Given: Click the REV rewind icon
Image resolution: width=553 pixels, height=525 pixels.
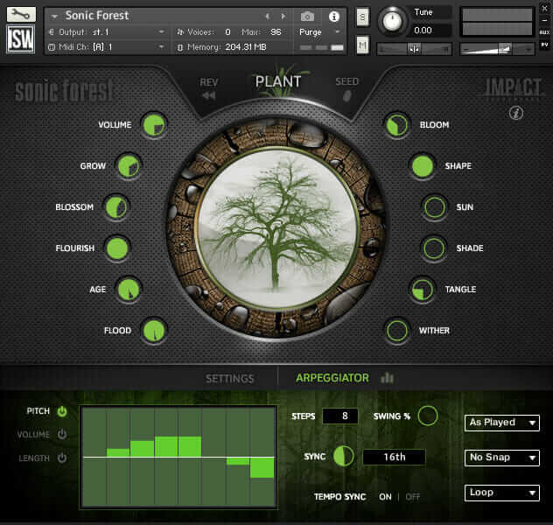Looking at the screenshot, I should 208,95.
